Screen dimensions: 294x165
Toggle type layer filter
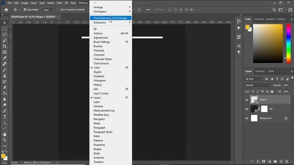click(x=277, y=79)
